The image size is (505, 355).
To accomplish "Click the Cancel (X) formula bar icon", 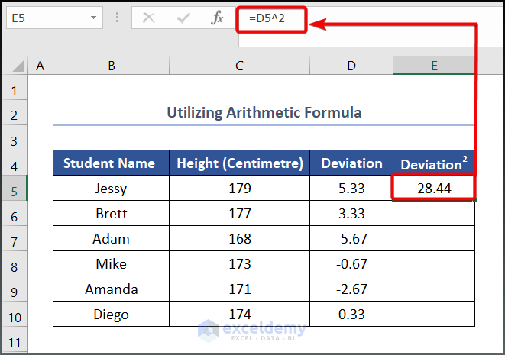I will pyautogui.click(x=148, y=18).
